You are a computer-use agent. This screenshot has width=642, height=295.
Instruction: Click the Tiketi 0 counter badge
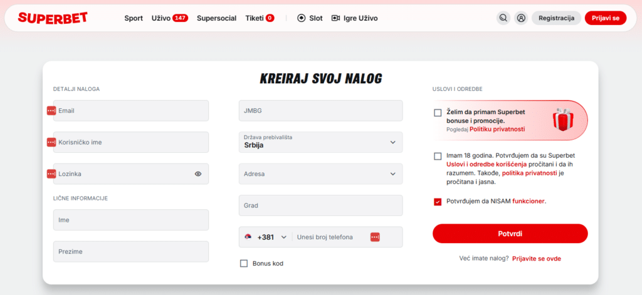270,18
